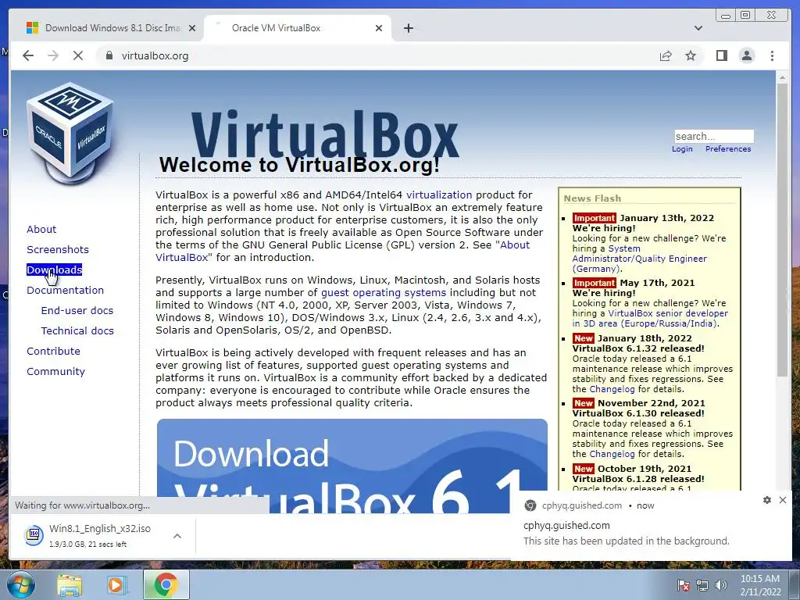Follow the "About VirtualBox" link
Screen dimensions: 800x600
[x=514, y=245]
